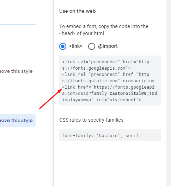Click the 'Castoro' word in font-family rule
Viewport: 171px width, 186px height.
coord(108,135)
